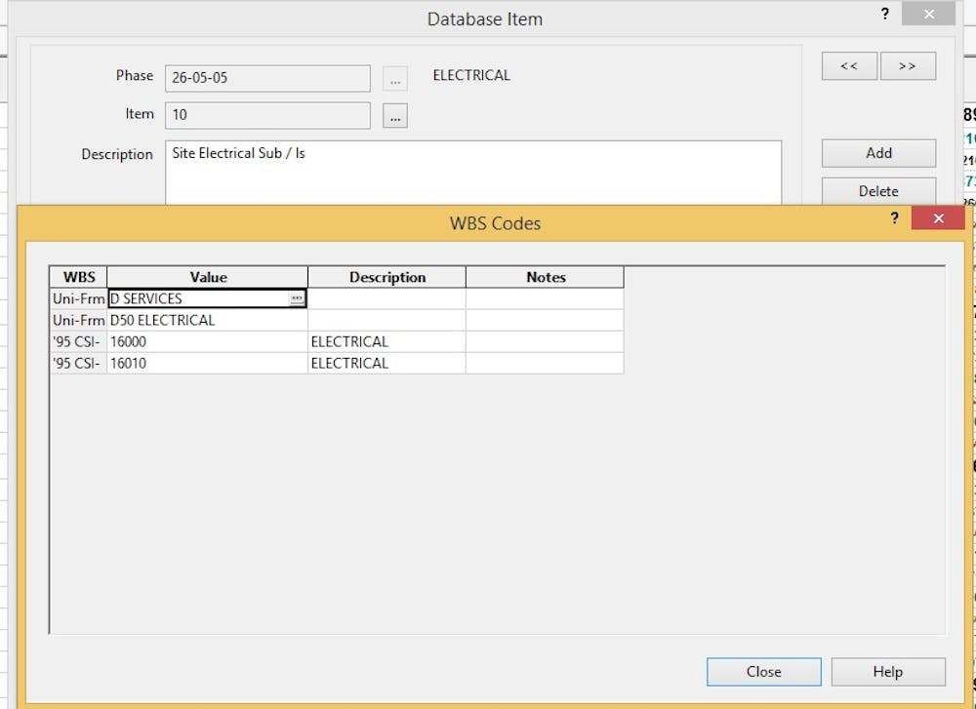The image size is (976, 709).
Task: Select the ELECTRICAL description for 16000
Action: (387, 342)
